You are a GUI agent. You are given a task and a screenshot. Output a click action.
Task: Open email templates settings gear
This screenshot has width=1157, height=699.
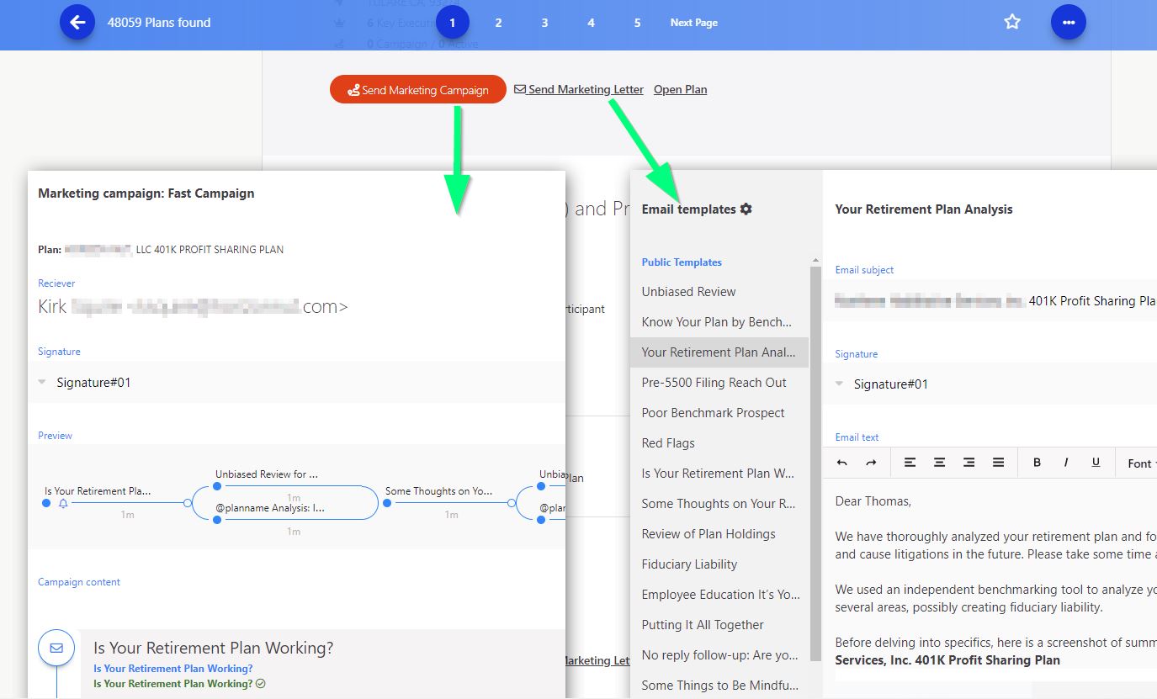point(746,209)
